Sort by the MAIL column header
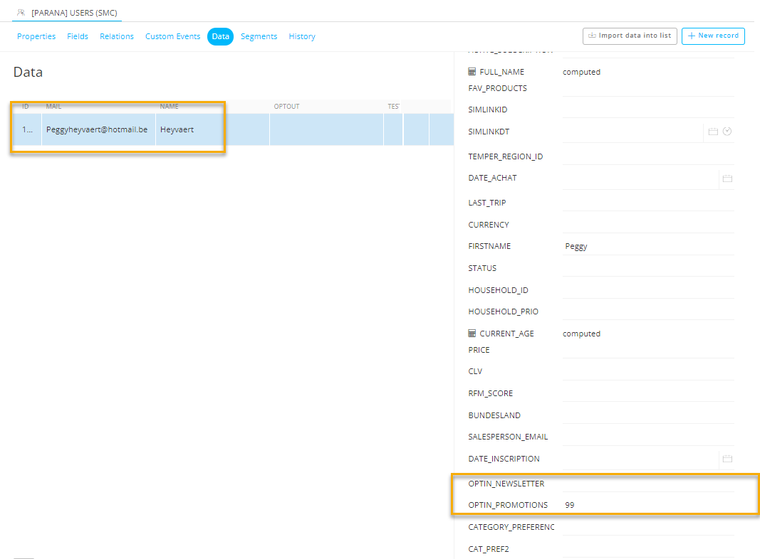The image size is (760, 559). click(53, 107)
